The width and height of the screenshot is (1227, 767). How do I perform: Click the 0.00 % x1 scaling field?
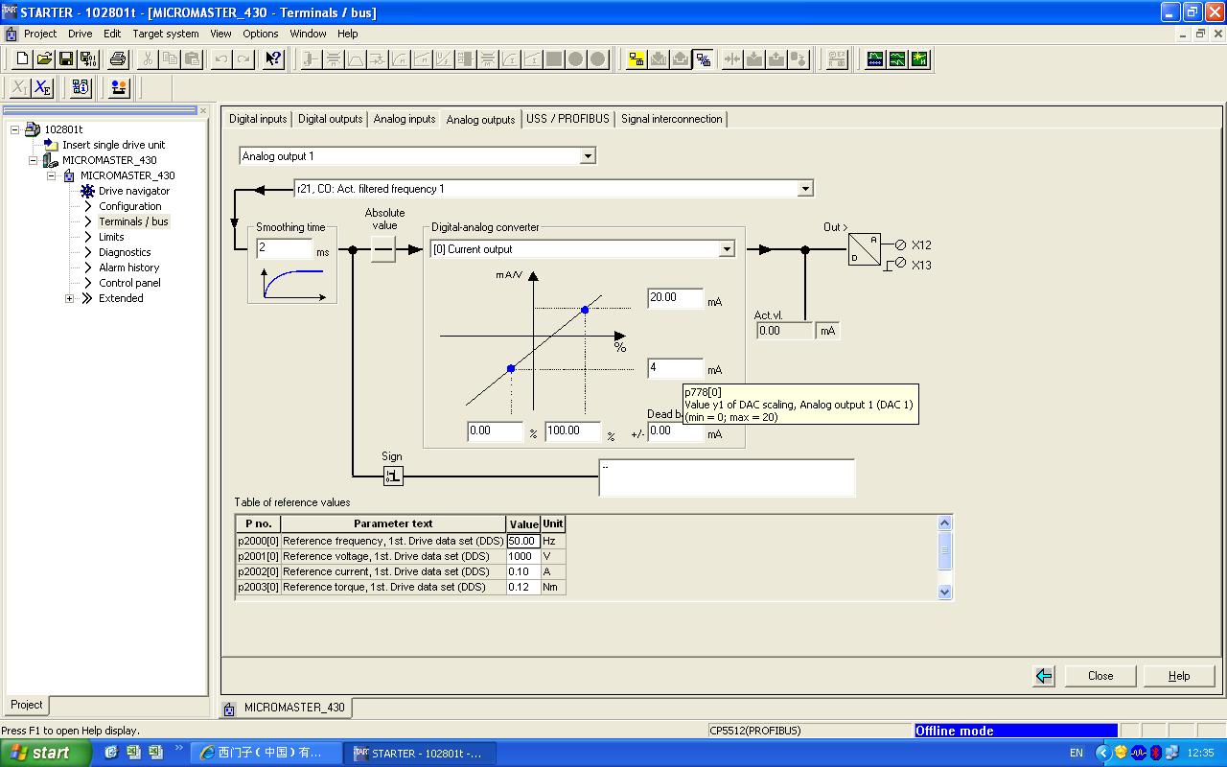pyautogui.click(x=496, y=431)
